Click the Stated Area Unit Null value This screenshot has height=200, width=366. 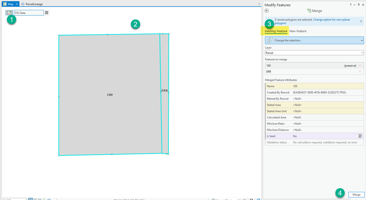click(x=297, y=111)
